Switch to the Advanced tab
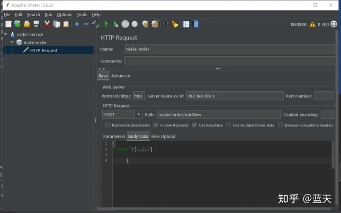This screenshot has height=213, width=341. 121,76
